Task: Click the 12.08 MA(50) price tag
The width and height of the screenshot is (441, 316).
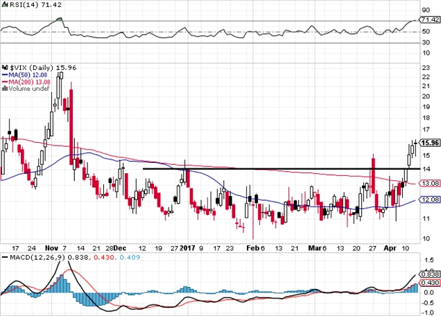Action: [x=429, y=200]
